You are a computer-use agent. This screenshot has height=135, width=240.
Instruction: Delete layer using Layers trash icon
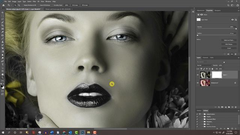click(236, 107)
